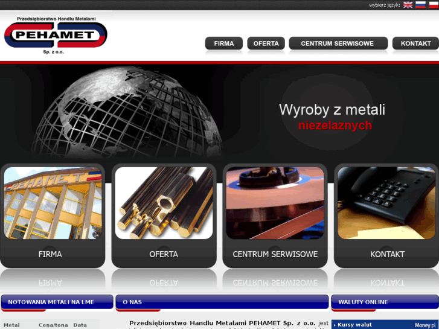Click the NOTOWANIA METALI NA LME header
439x329 pixels.
[57, 302]
